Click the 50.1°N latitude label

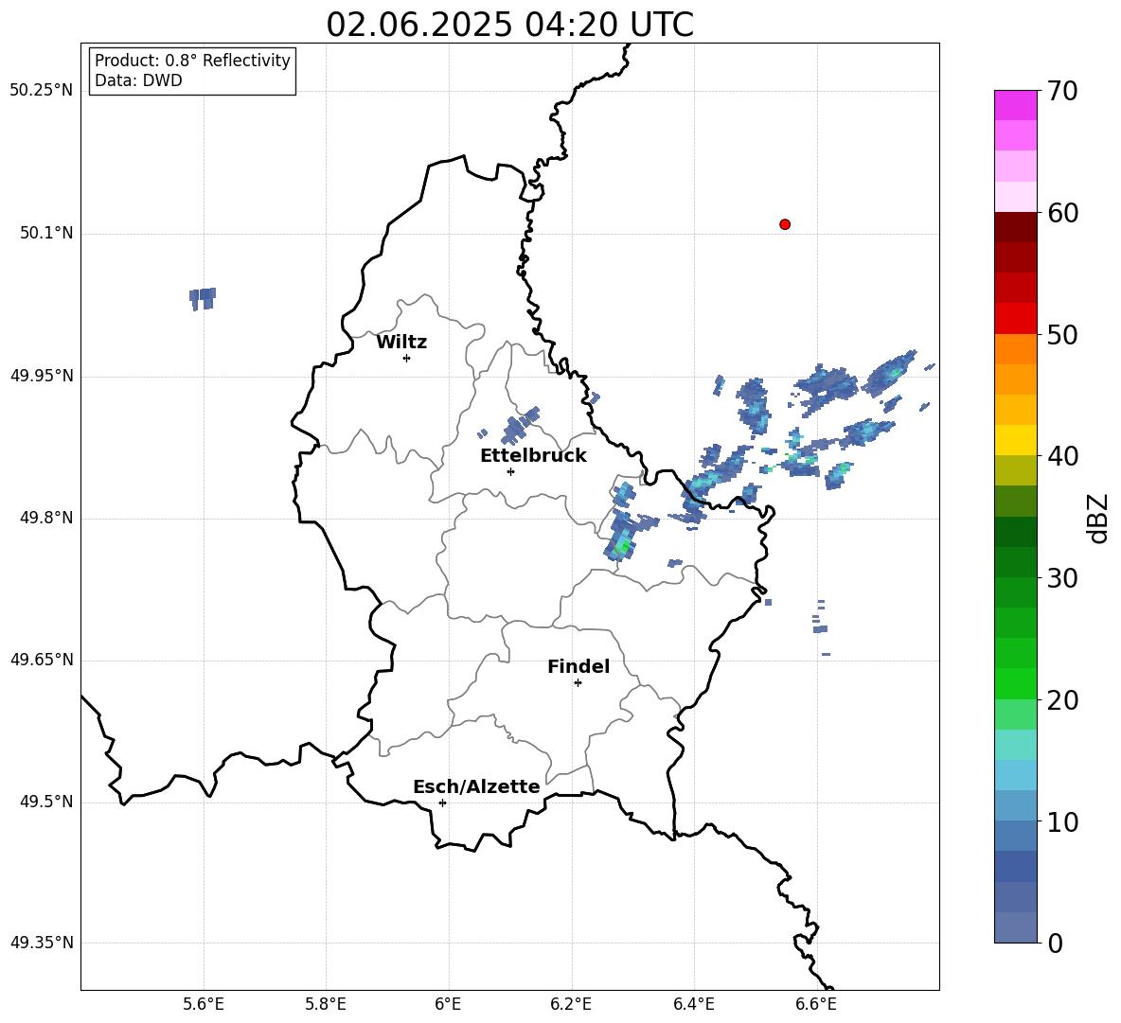click(x=45, y=233)
